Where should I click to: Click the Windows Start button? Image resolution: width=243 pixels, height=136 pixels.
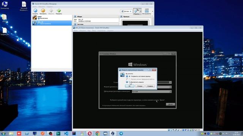[3, 133]
